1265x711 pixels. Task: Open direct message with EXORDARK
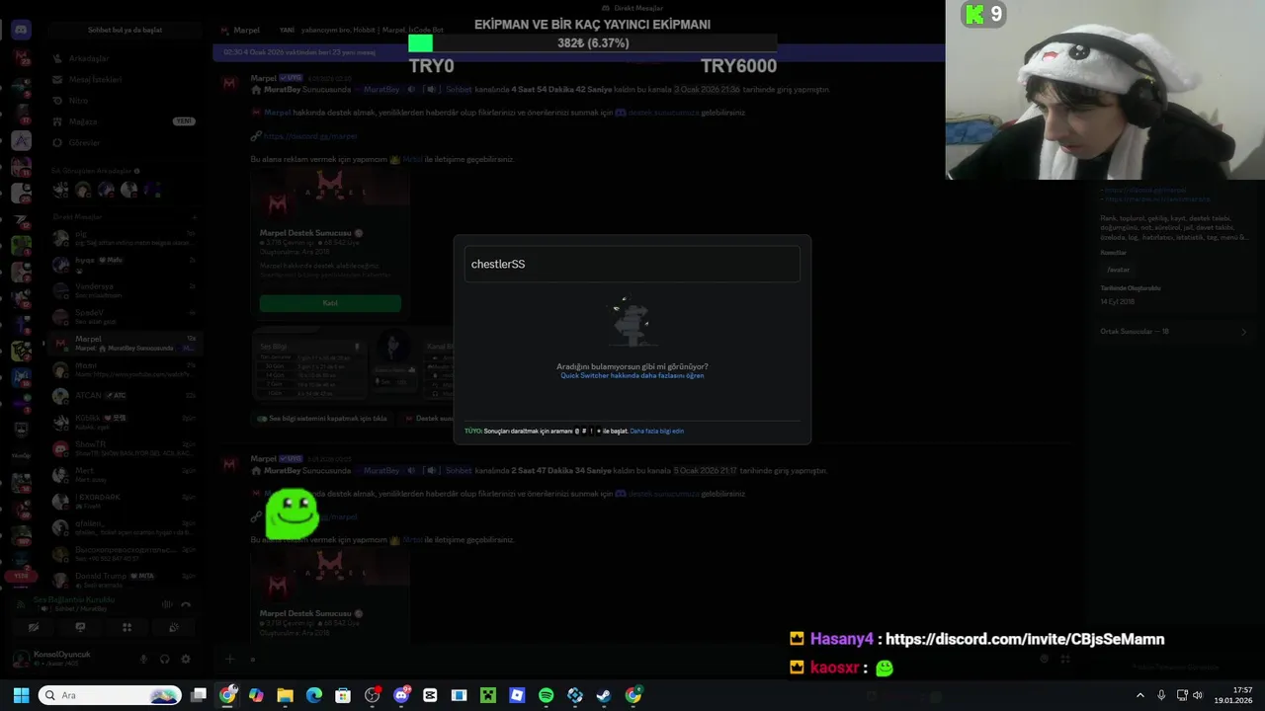(x=125, y=502)
